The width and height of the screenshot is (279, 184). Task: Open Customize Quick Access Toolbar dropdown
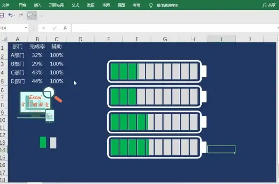pyautogui.click(x=41, y=16)
